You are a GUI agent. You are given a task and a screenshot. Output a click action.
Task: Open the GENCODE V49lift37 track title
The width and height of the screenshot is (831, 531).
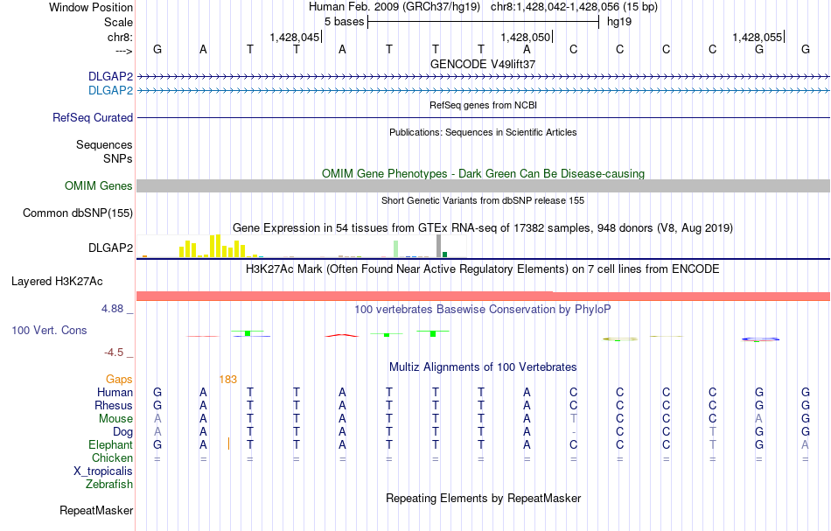click(x=483, y=64)
